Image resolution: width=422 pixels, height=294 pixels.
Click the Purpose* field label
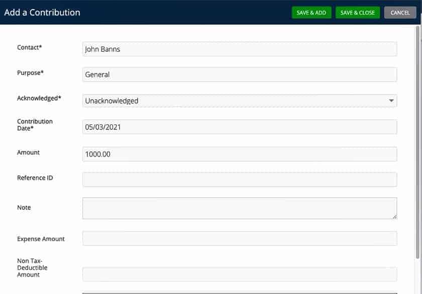coord(30,72)
